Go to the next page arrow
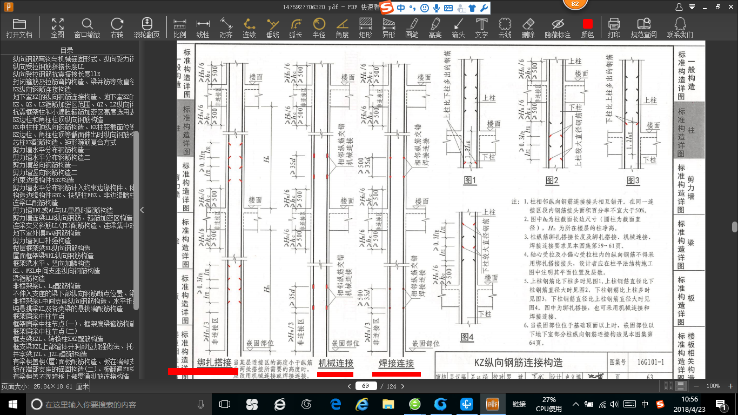 402,386
